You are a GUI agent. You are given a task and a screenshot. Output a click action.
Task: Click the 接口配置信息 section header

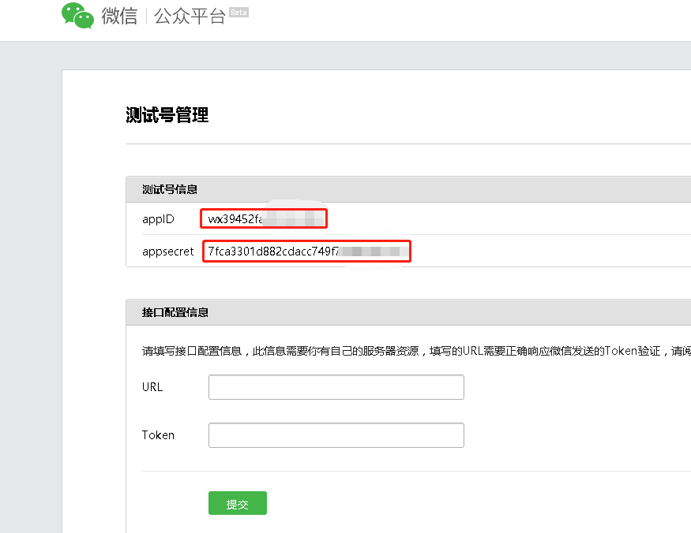(175, 312)
